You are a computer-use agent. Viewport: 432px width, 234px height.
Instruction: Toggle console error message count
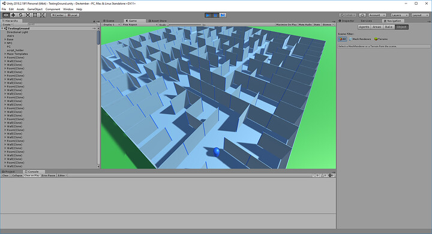331,176
